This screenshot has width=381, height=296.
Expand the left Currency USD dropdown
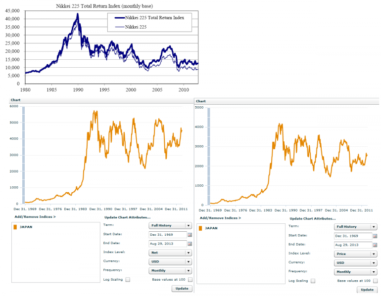pyautogui.click(x=170, y=262)
